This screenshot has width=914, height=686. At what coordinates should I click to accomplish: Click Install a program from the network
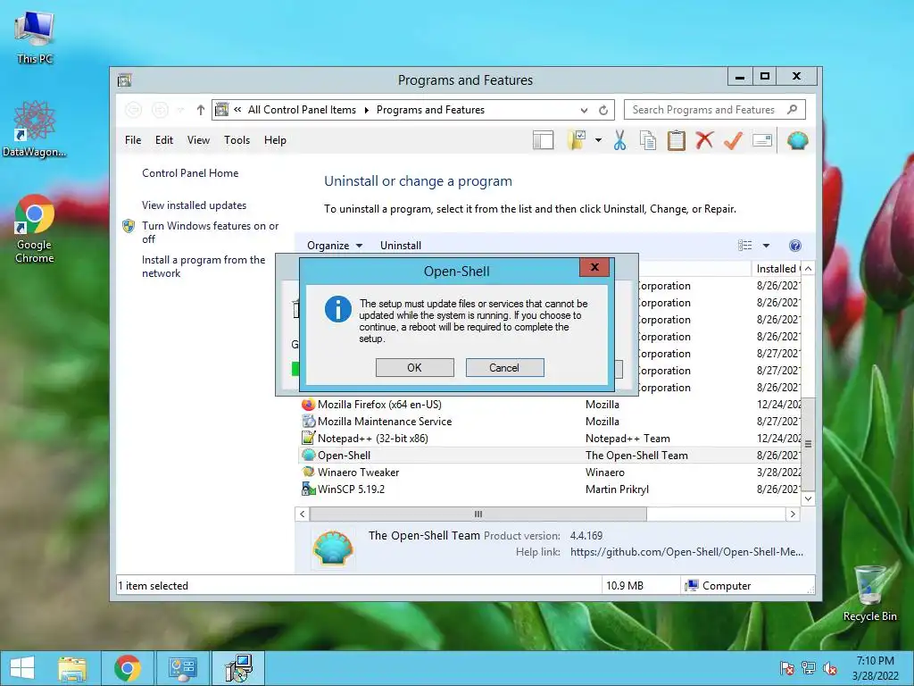pos(204,266)
